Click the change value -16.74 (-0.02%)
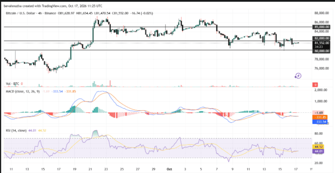The width and height of the screenshot is (335, 173). pos(142,13)
